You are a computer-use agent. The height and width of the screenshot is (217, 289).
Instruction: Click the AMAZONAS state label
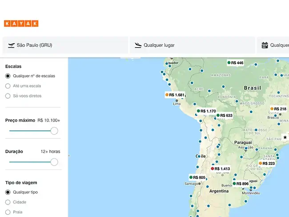pos(221,75)
